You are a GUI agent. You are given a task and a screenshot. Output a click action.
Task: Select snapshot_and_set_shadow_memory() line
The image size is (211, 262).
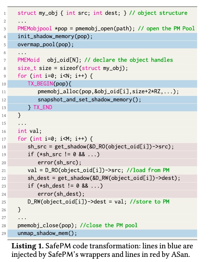click(x=102, y=100)
